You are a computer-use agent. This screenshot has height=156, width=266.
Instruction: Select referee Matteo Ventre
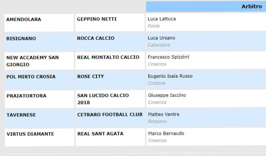(164, 115)
